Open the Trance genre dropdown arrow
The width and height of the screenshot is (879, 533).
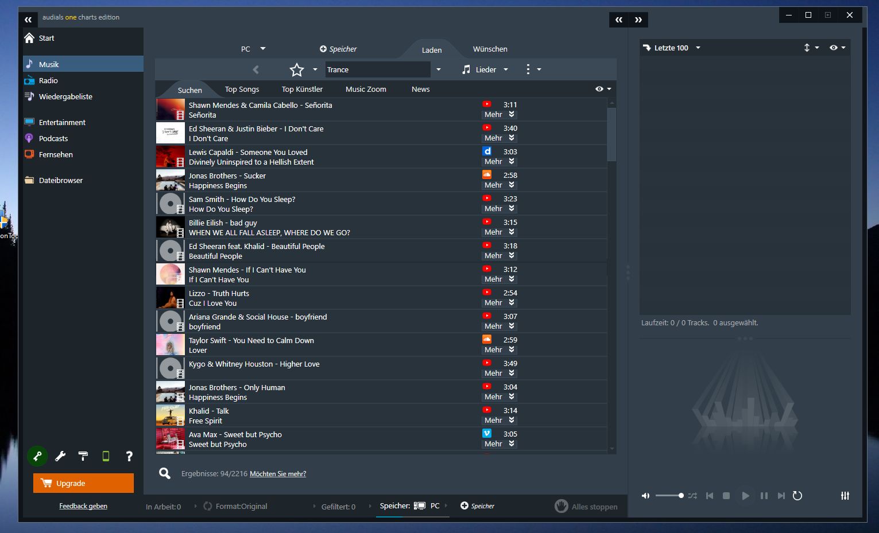click(x=439, y=70)
